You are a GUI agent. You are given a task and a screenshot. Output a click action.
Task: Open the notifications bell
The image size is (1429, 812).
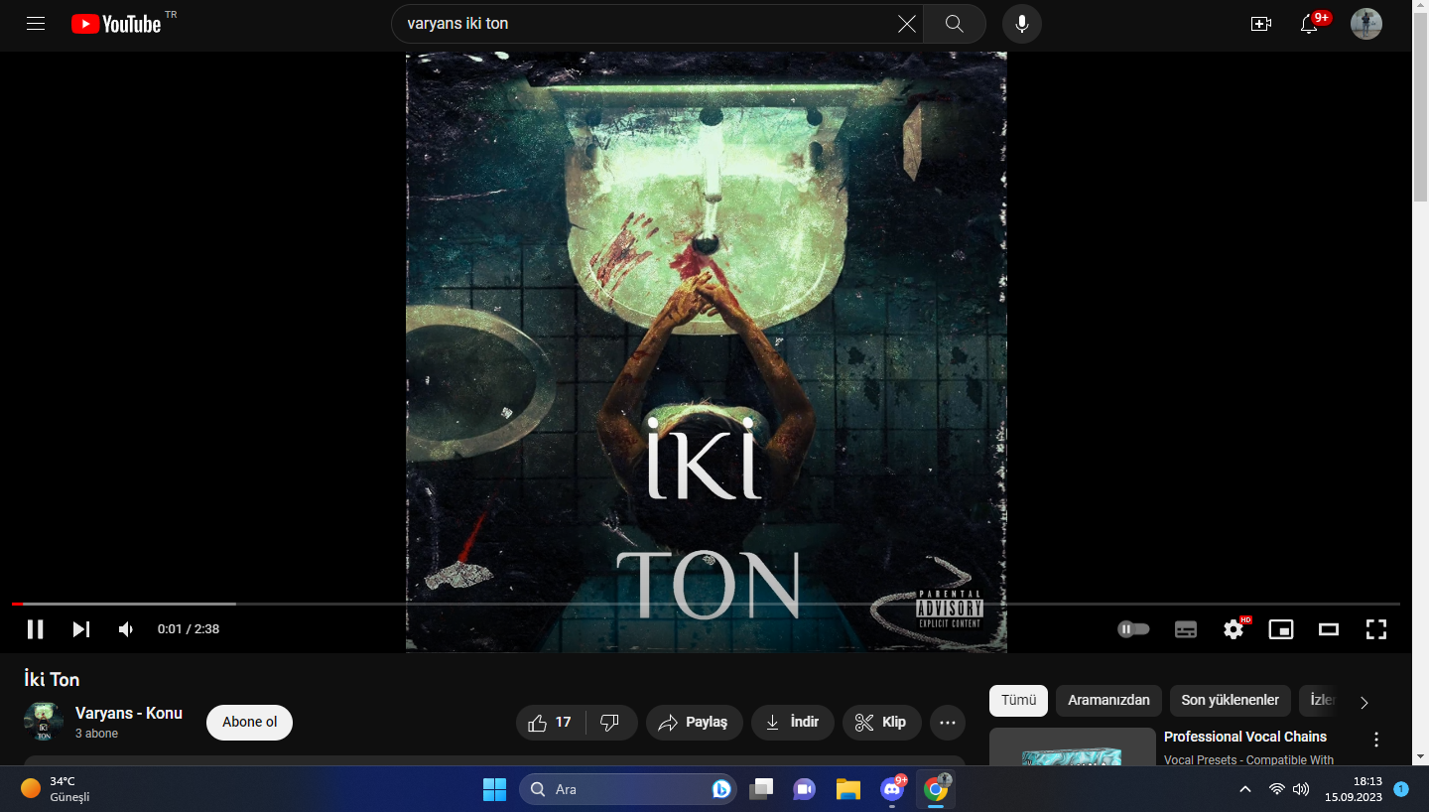coord(1309,24)
